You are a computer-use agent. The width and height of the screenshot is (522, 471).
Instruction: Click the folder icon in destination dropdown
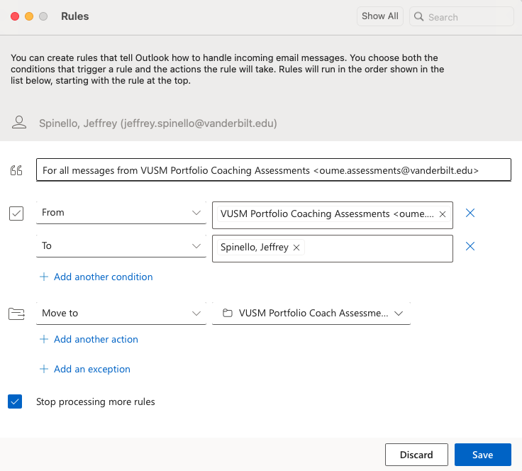tap(228, 313)
